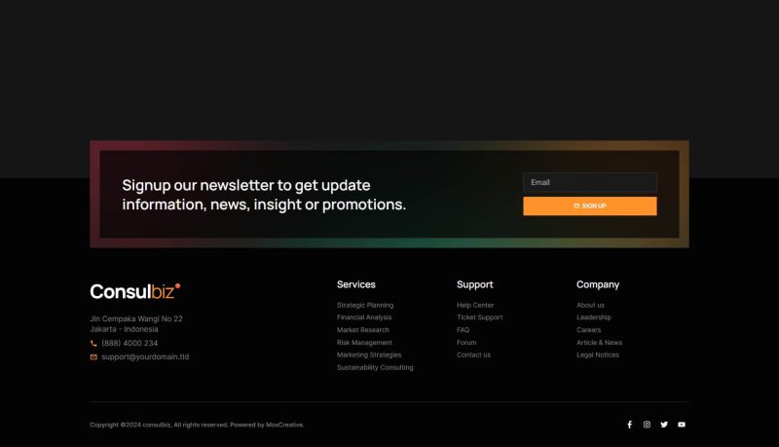This screenshot has width=779, height=447.
Task: Open the Facebook social icon
Action: point(629,425)
